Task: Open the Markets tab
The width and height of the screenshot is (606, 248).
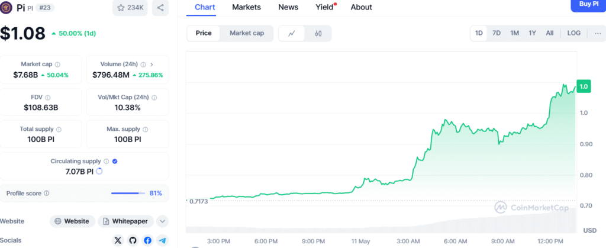Action: click(247, 7)
